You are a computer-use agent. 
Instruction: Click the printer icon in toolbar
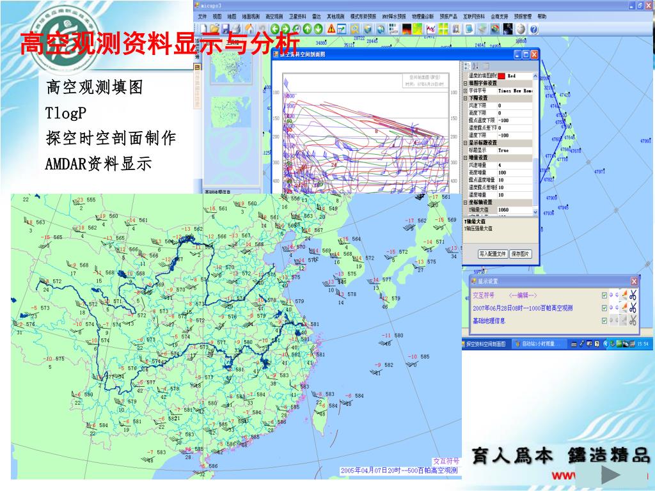pos(236,29)
